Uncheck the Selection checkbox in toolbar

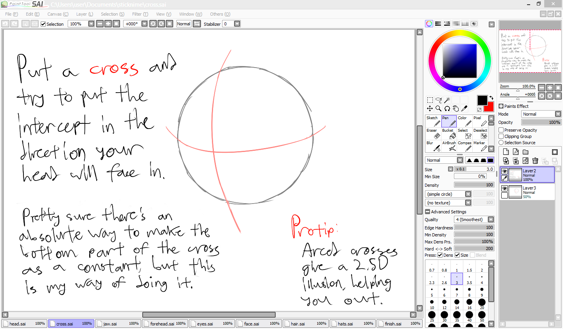pyautogui.click(x=43, y=24)
